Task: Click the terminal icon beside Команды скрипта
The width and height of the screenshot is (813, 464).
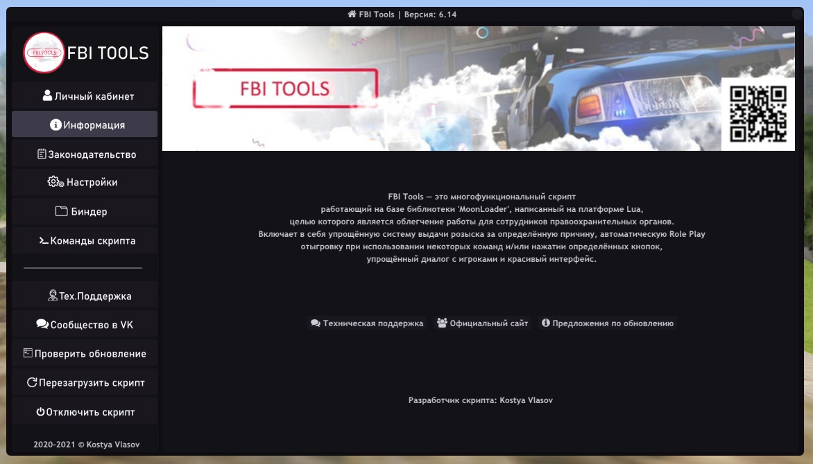Action: pos(44,240)
